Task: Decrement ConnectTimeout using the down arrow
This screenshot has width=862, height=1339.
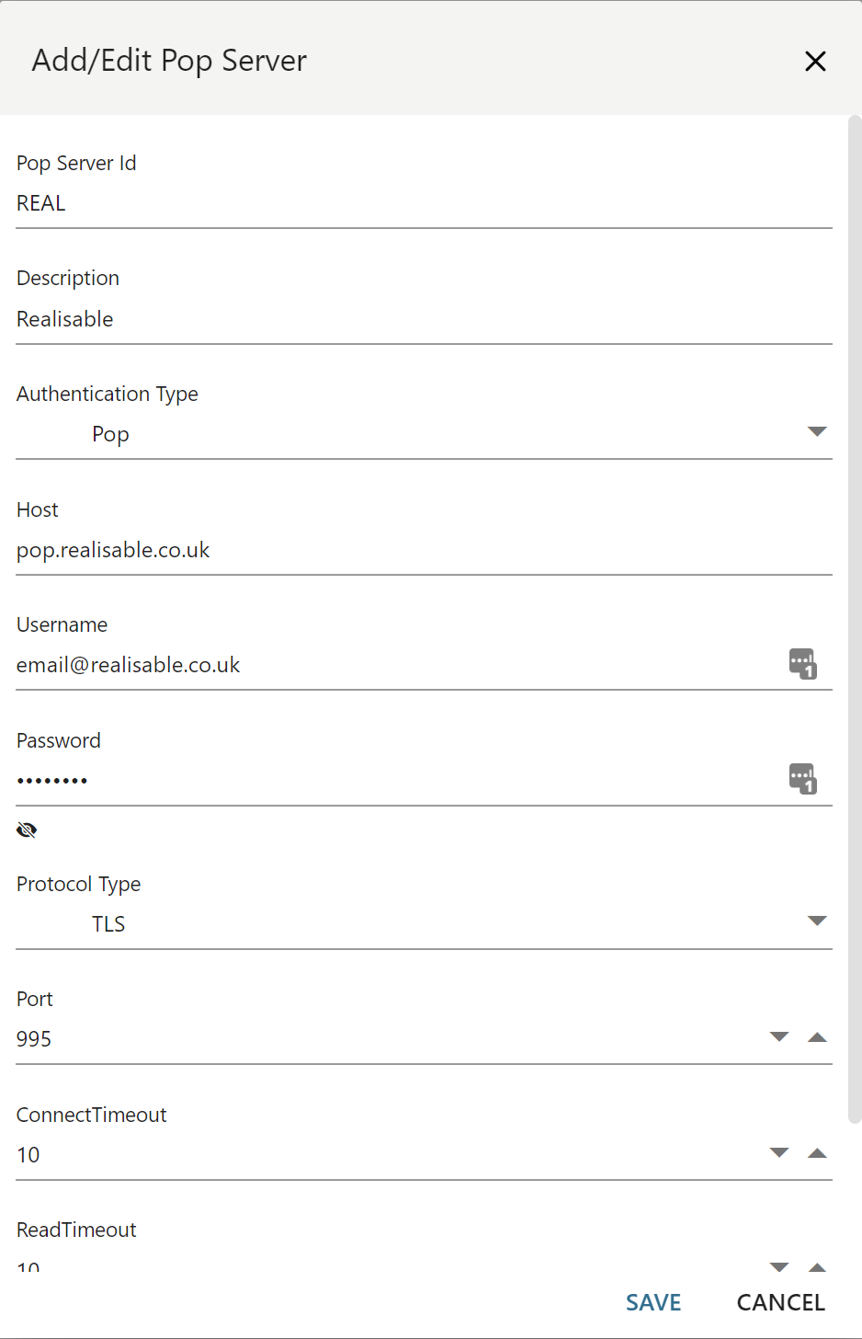Action: (x=779, y=1153)
